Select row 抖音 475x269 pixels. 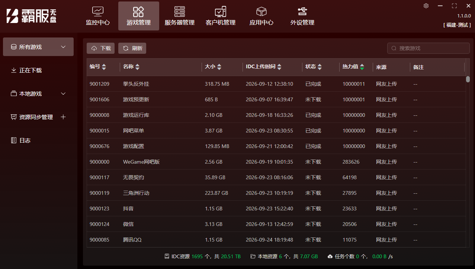coord(276,209)
